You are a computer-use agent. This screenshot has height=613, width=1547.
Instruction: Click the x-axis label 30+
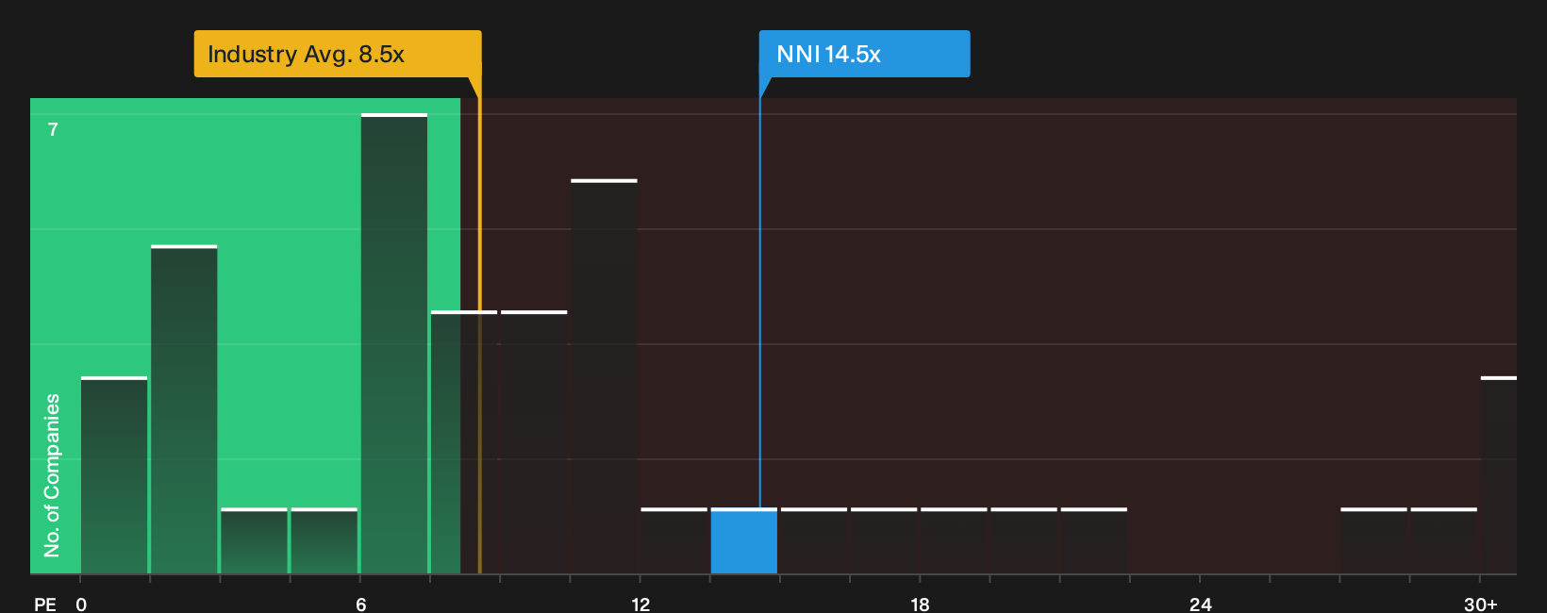(x=1480, y=604)
